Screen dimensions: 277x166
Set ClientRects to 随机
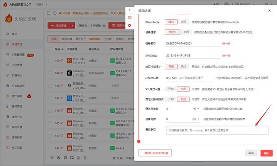pyautogui.click(x=171, y=22)
